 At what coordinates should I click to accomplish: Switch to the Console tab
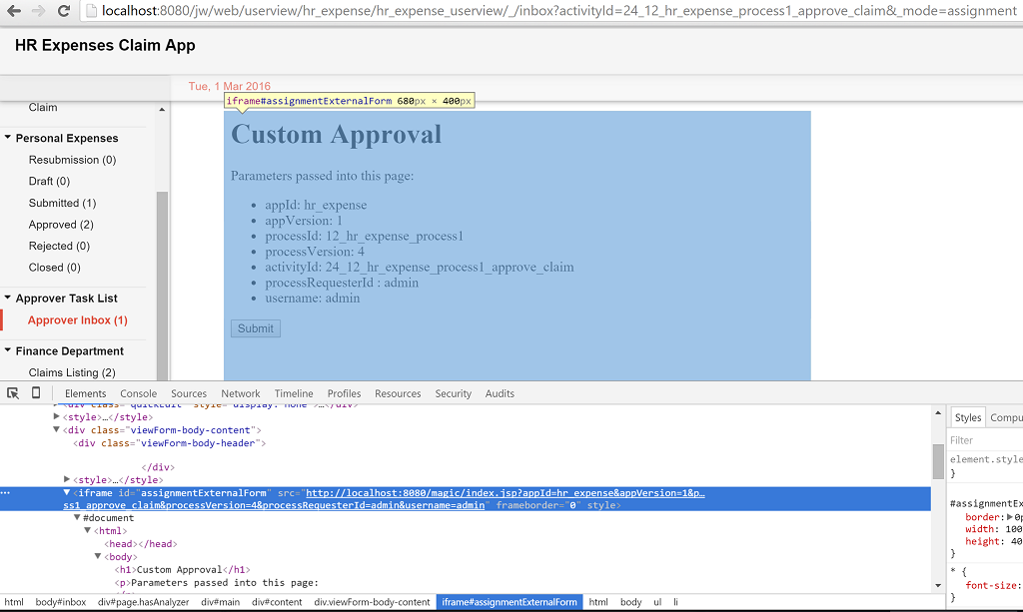click(x=138, y=393)
